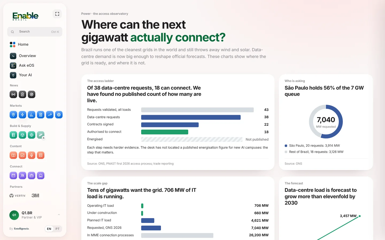Click the 3M partner logo
Viewport: 385px width, 240px height.
[35, 195]
